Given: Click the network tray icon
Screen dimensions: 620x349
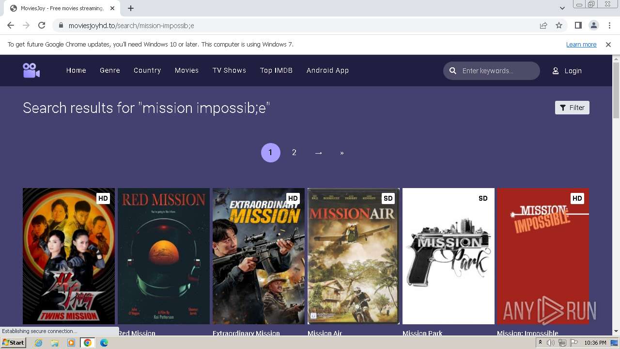Looking at the screenshot, I should [x=562, y=343].
